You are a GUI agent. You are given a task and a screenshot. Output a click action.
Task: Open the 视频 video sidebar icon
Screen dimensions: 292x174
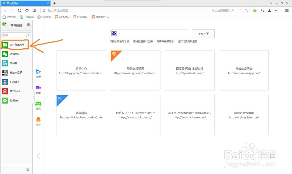point(38,74)
